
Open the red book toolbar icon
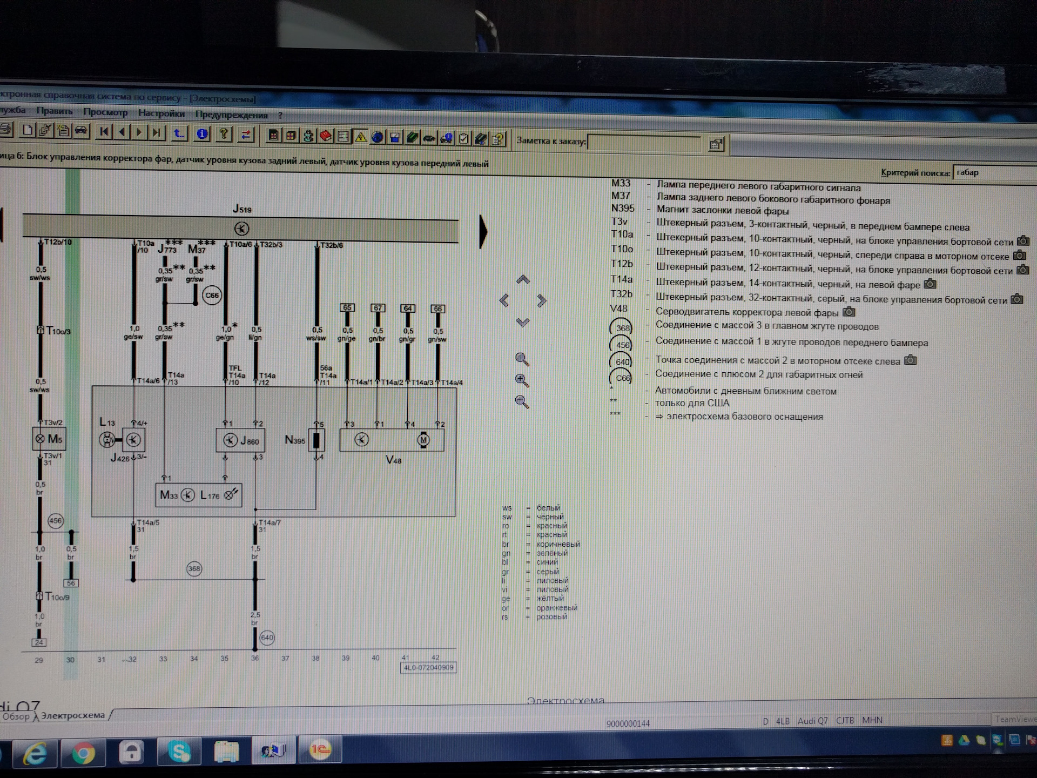pos(326,136)
